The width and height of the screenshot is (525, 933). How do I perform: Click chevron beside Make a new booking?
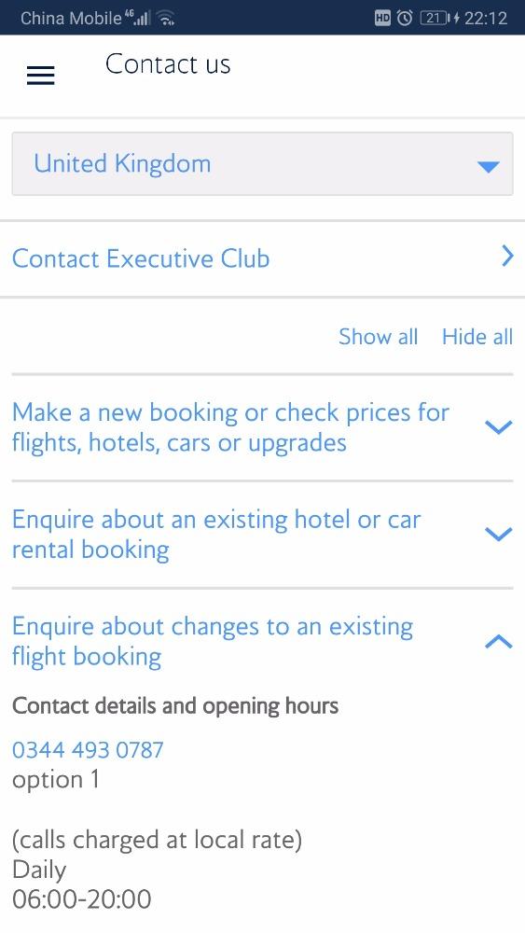498,427
